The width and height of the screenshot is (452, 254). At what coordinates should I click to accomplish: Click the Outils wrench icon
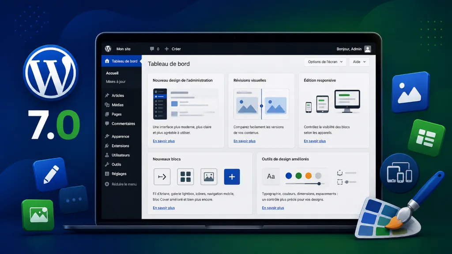click(x=107, y=164)
